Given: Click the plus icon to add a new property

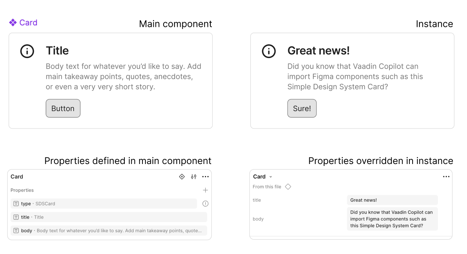Looking at the screenshot, I should pos(205,190).
